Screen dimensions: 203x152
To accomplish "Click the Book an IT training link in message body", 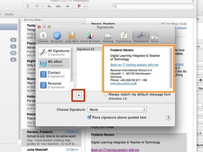I will click(115, 150).
